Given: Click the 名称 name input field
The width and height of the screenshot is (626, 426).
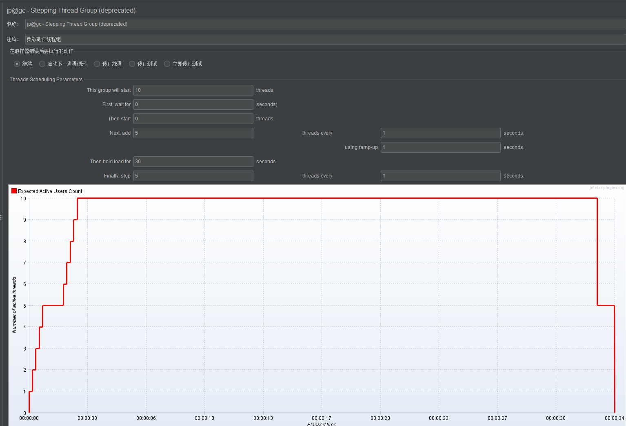Looking at the screenshot, I should (325, 24).
